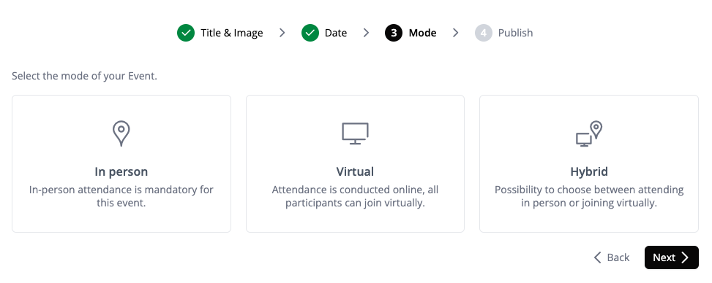The width and height of the screenshot is (712, 283).
Task: Choose the Hybrid mode card
Action: [x=589, y=163]
